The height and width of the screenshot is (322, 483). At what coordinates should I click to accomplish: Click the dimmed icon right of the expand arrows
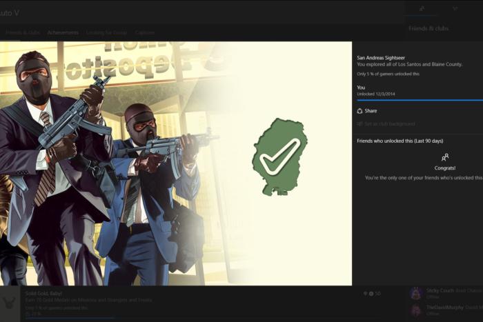[455, 9]
